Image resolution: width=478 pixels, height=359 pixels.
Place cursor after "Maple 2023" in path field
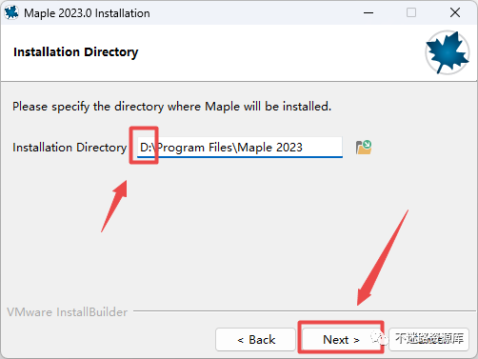(x=304, y=148)
